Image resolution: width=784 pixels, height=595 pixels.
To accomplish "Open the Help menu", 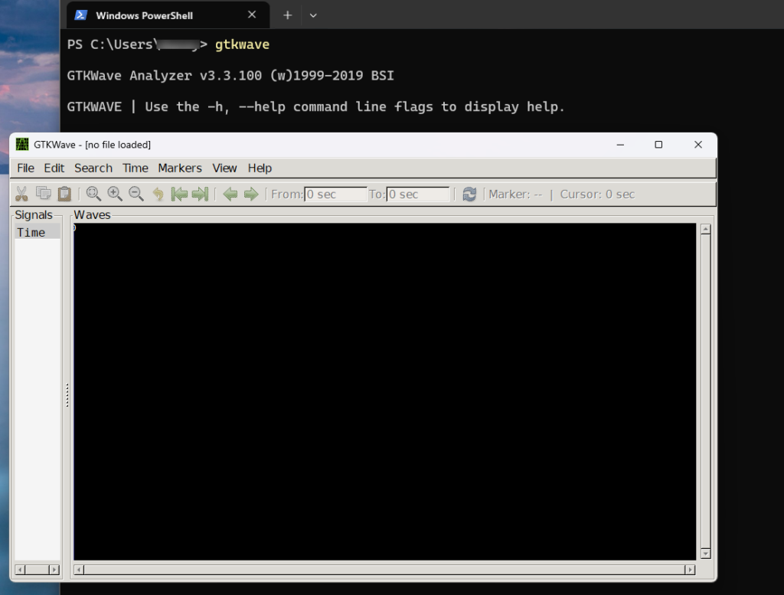I will (260, 168).
